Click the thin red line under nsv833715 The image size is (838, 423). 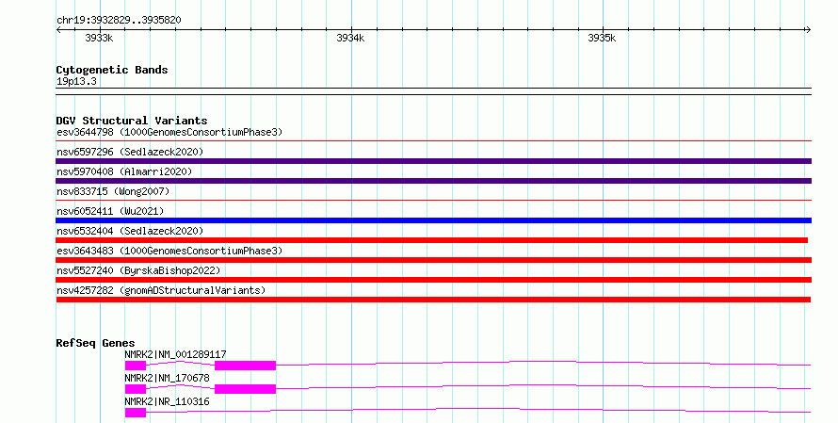tap(433, 201)
